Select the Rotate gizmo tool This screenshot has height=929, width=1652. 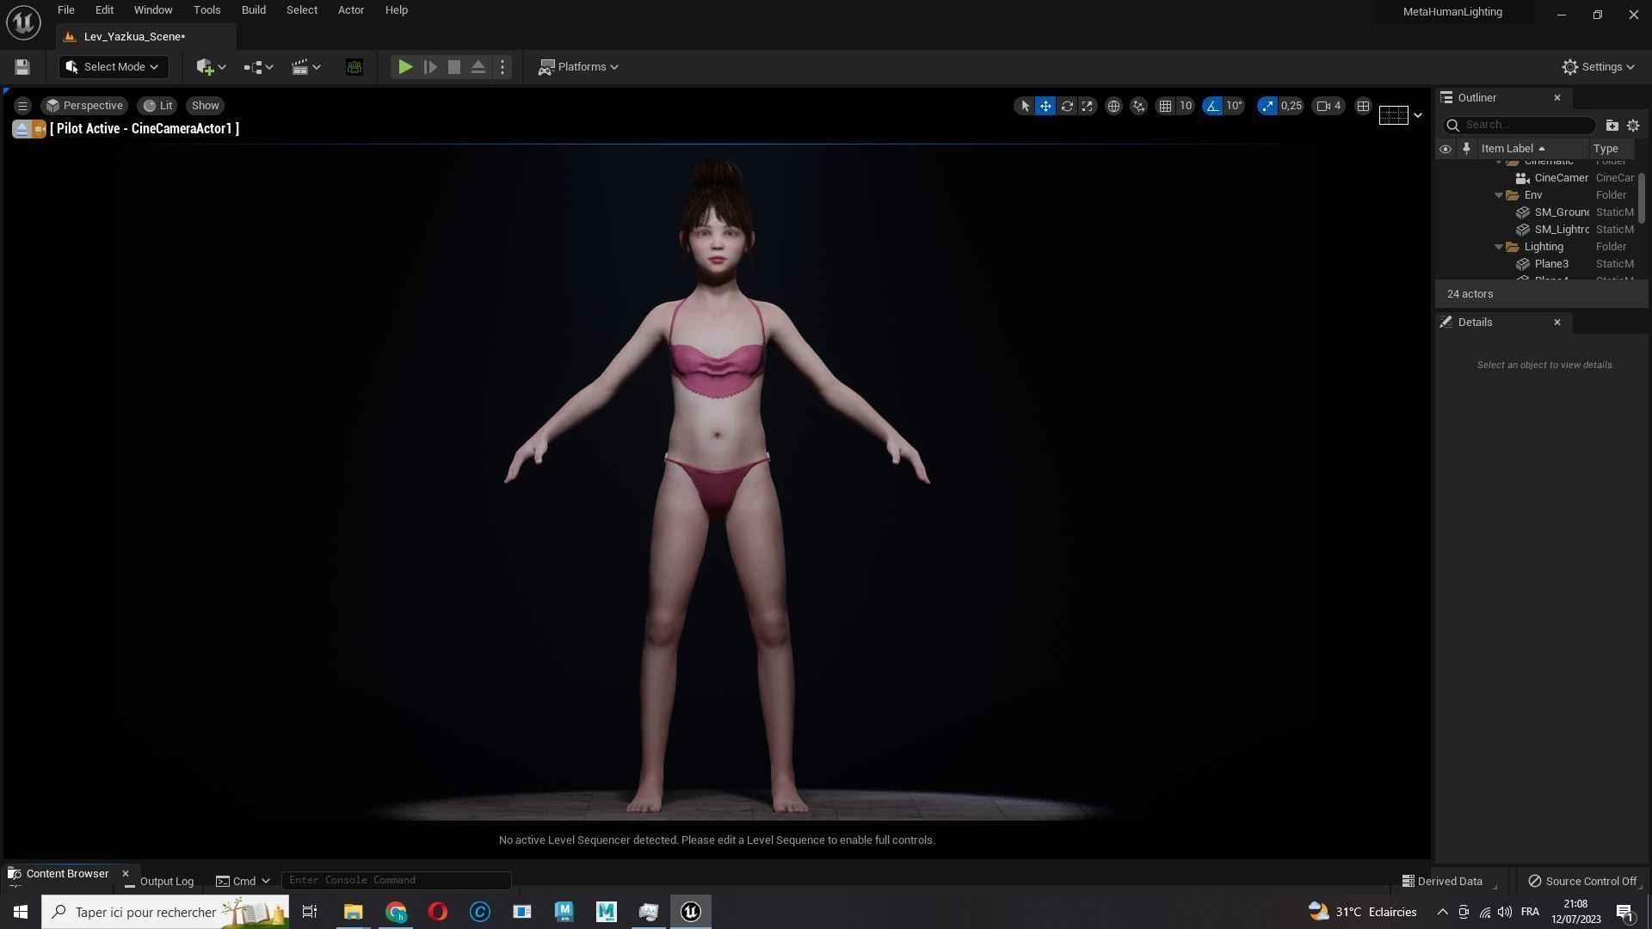(x=1067, y=106)
